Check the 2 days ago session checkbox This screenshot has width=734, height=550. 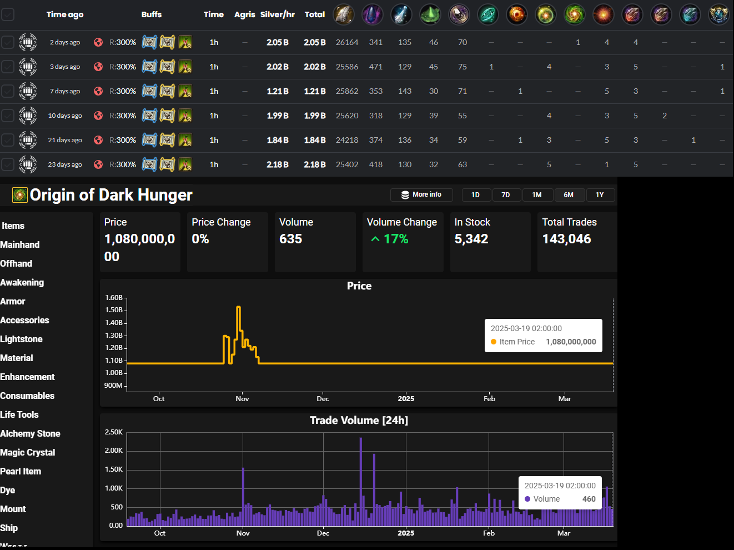(8, 42)
